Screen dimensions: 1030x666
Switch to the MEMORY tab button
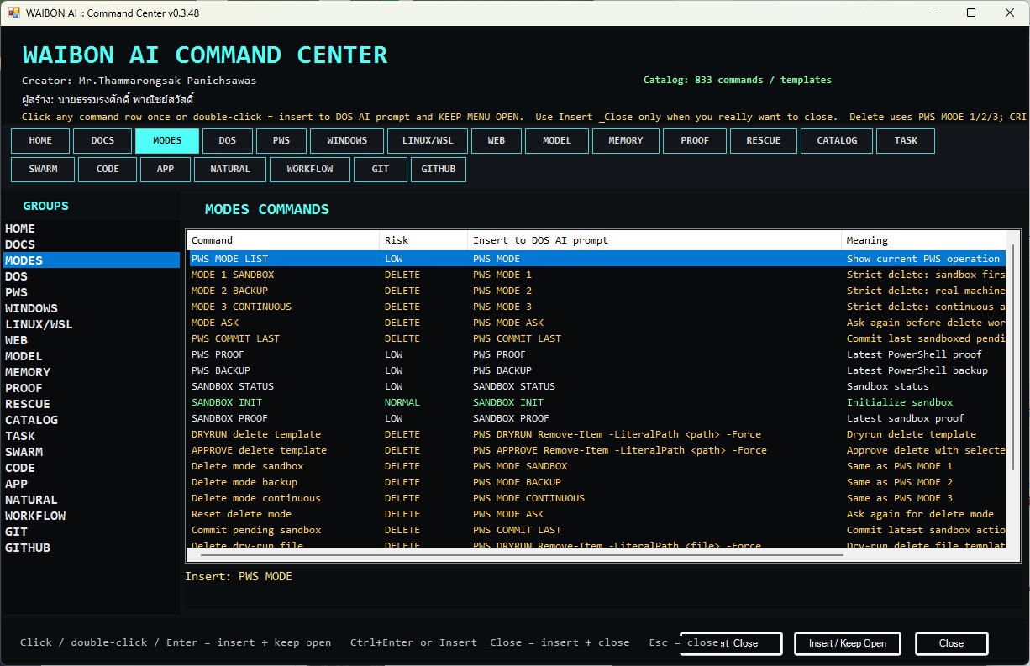click(626, 141)
